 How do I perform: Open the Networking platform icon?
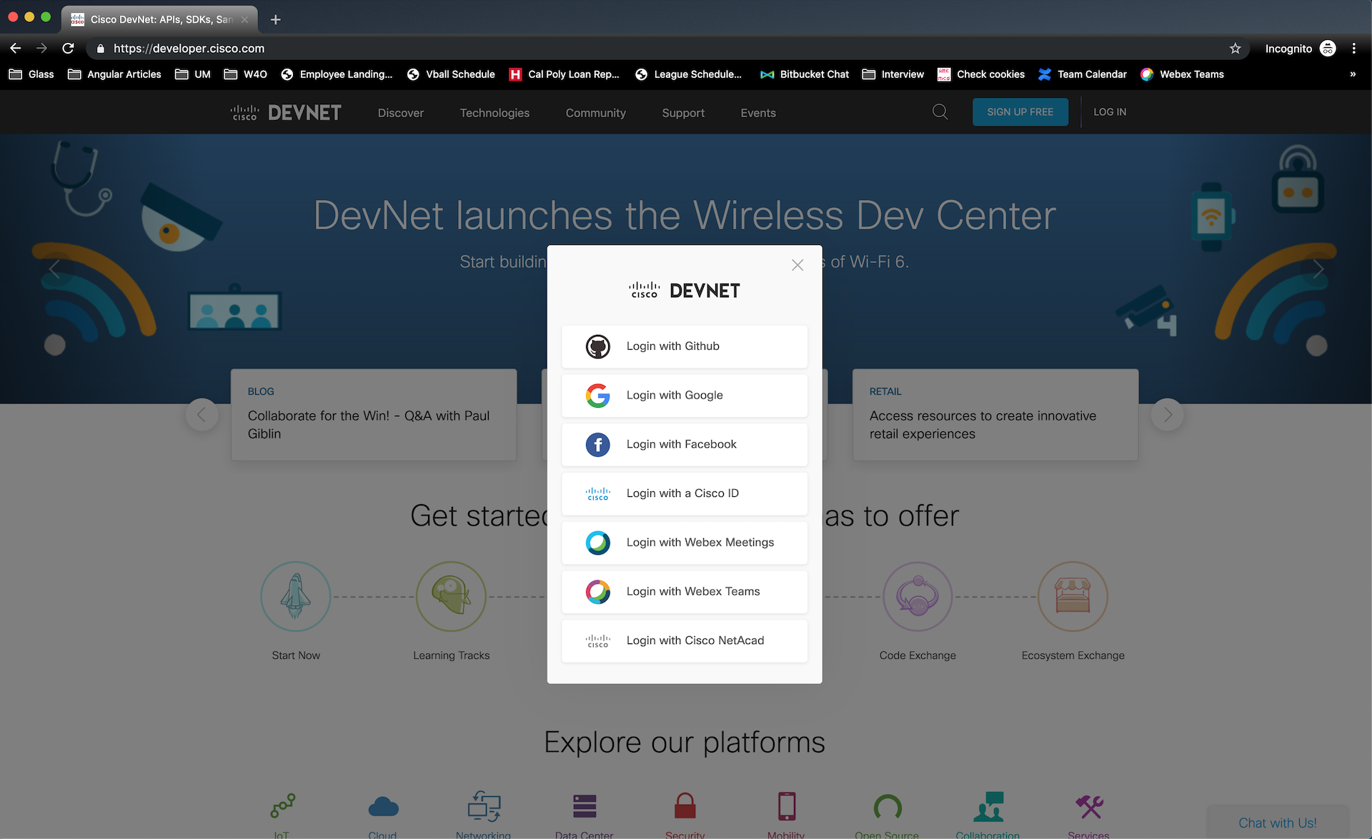(x=484, y=806)
